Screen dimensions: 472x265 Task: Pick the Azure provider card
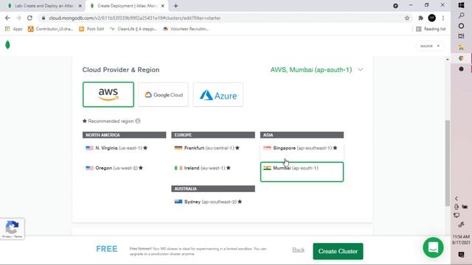(218, 95)
